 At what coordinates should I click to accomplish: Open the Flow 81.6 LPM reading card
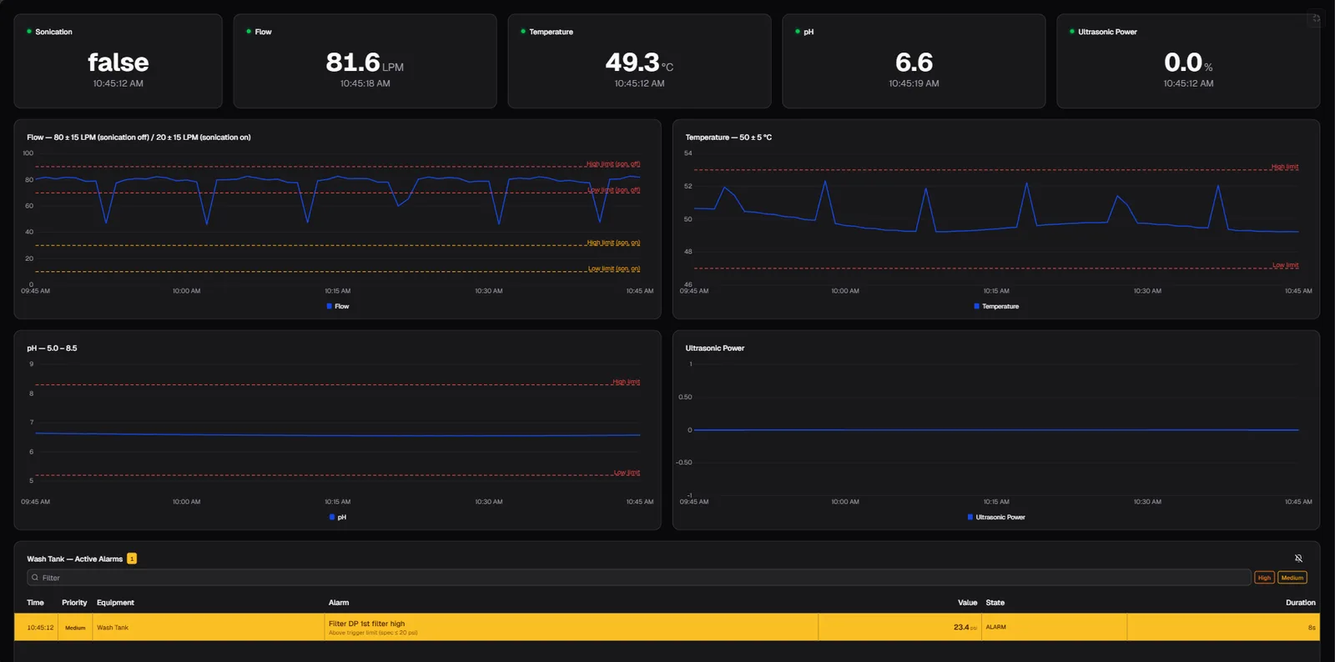[x=365, y=61]
